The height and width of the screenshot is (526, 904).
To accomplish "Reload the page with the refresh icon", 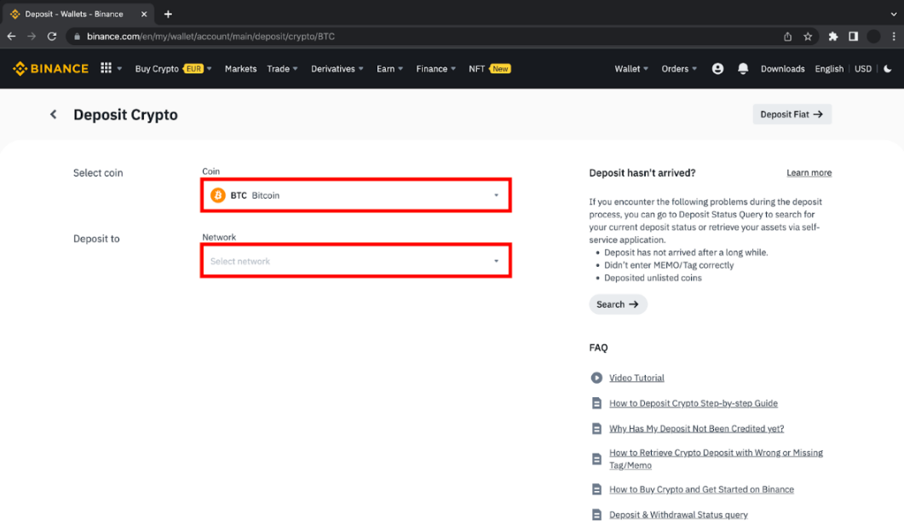I will [52, 37].
